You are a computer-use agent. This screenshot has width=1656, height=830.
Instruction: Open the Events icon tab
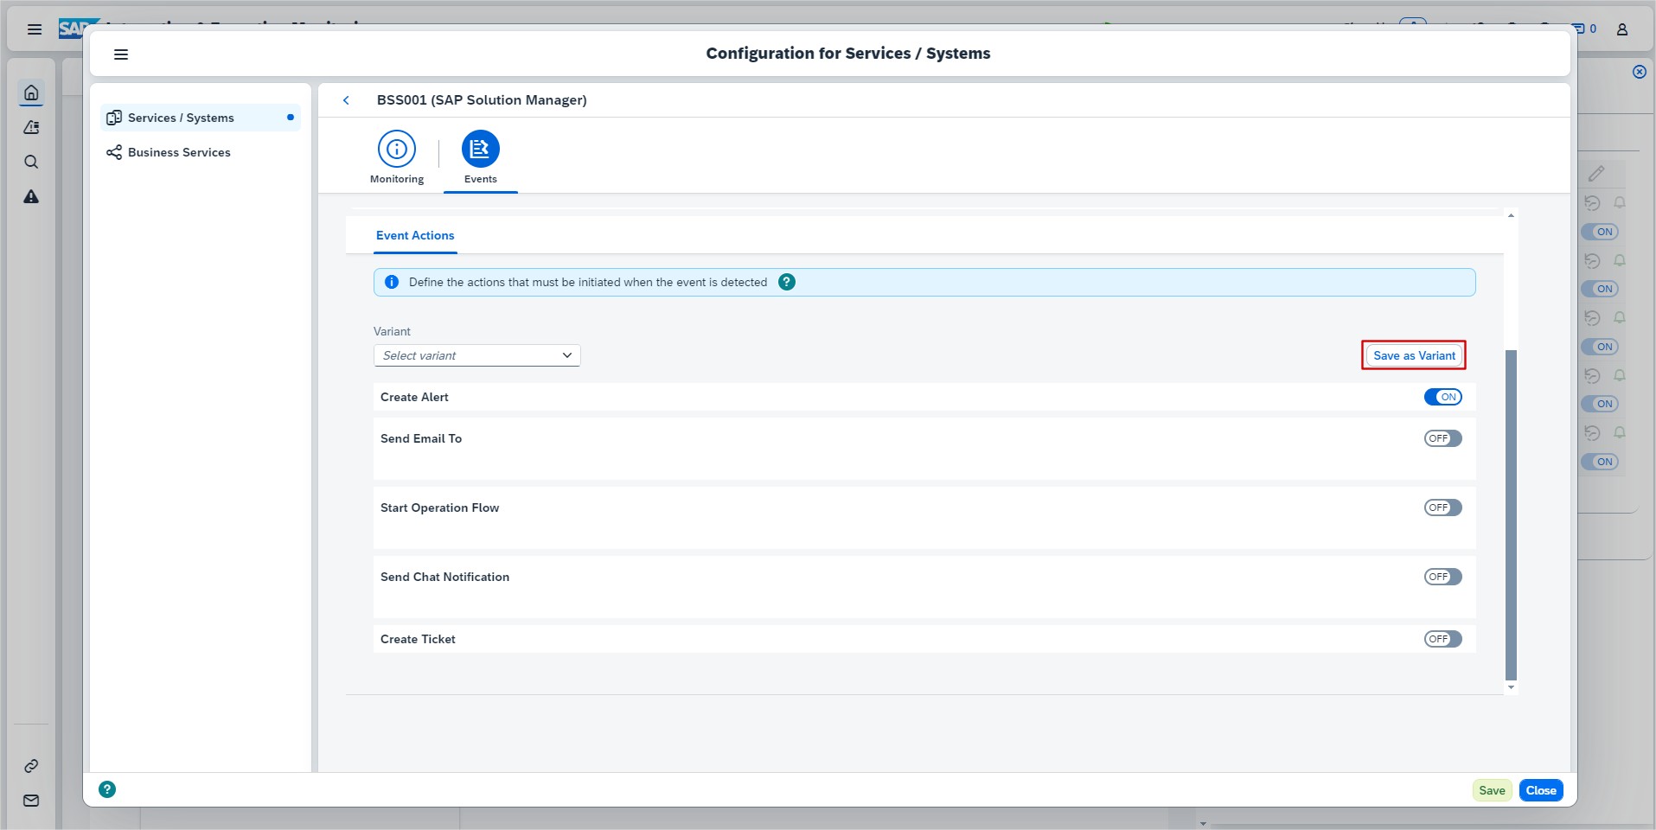click(x=480, y=150)
